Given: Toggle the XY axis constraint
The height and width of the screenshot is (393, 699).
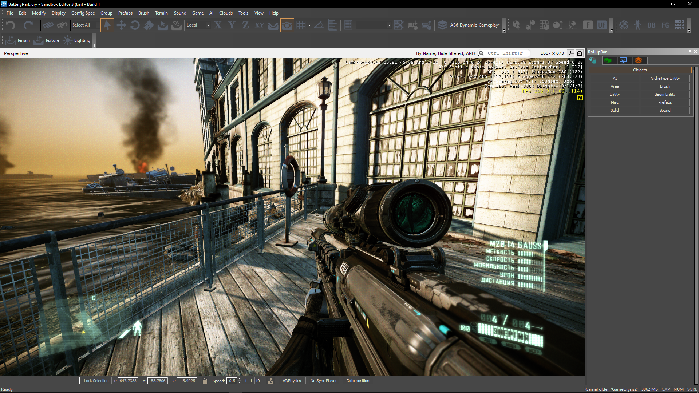Looking at the screenshot, I should click(259, 25).
